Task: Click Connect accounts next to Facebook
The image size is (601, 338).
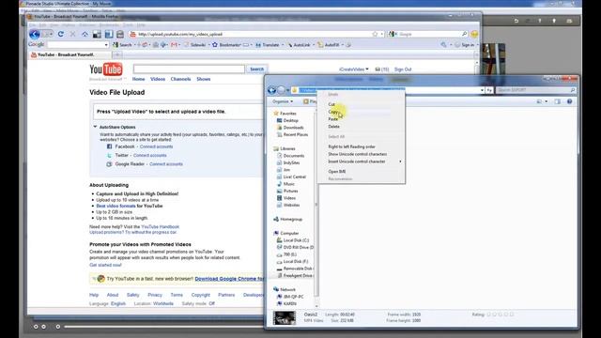Action: (156, 146)
